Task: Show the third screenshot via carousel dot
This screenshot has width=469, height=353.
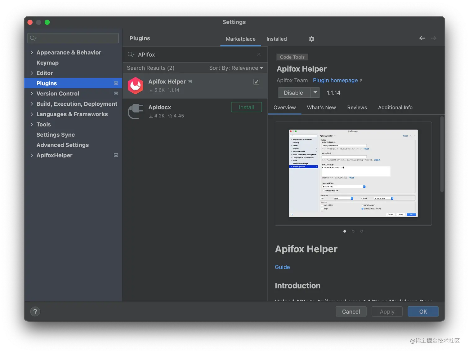Action: tap(361, 231)
